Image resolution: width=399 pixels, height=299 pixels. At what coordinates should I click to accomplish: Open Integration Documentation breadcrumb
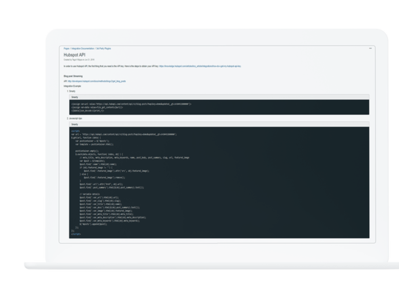coord(83,49)
